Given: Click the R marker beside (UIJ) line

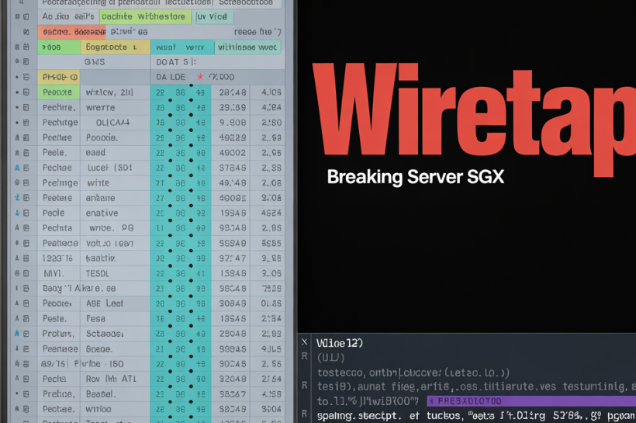Looking at the screenshot, I should click(304, 356).
